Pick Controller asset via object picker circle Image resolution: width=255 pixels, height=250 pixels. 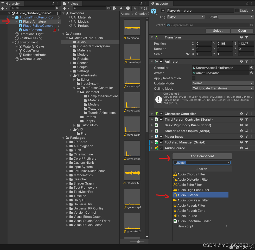(251, 68)
